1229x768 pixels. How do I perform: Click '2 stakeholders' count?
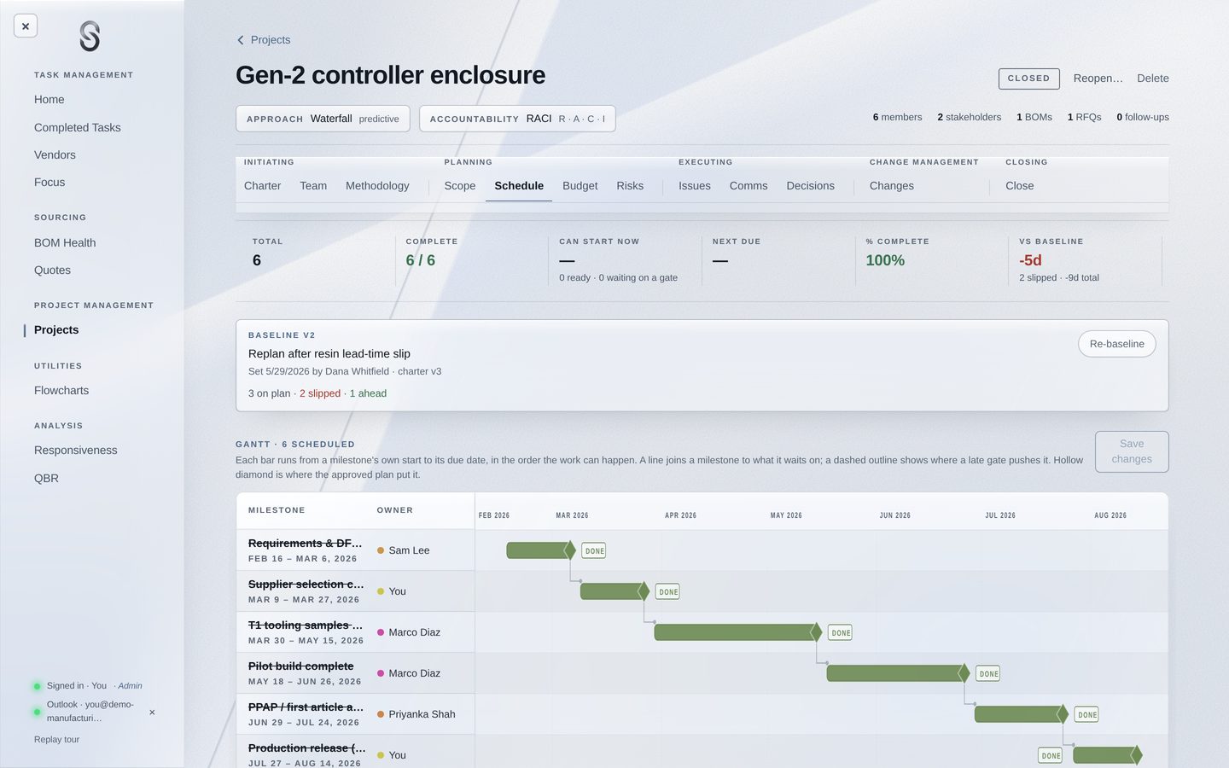click(x=969, y=117)
